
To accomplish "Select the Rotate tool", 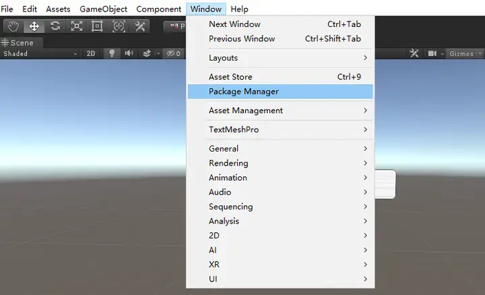I will (55, 26).
